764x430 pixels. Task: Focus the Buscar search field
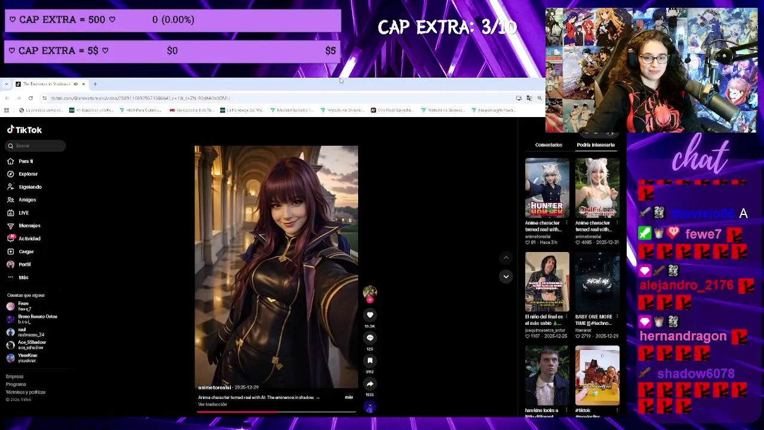point(36,146)
